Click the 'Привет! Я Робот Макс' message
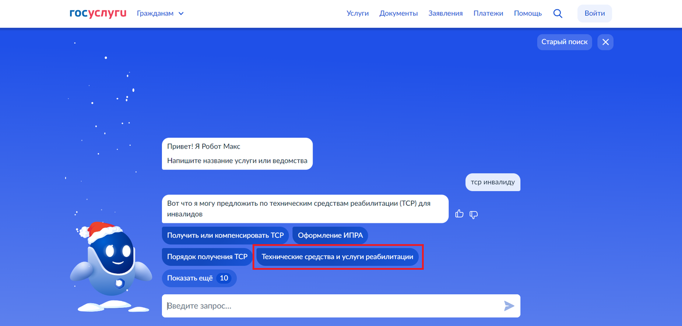Image resolution: width=682 pixels, height=326 pixels. pos(204,146)
